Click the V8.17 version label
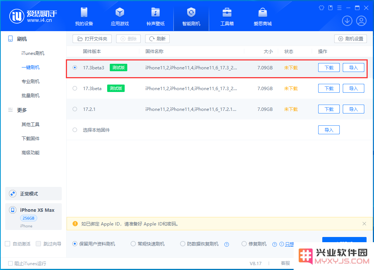 point(255,263)
